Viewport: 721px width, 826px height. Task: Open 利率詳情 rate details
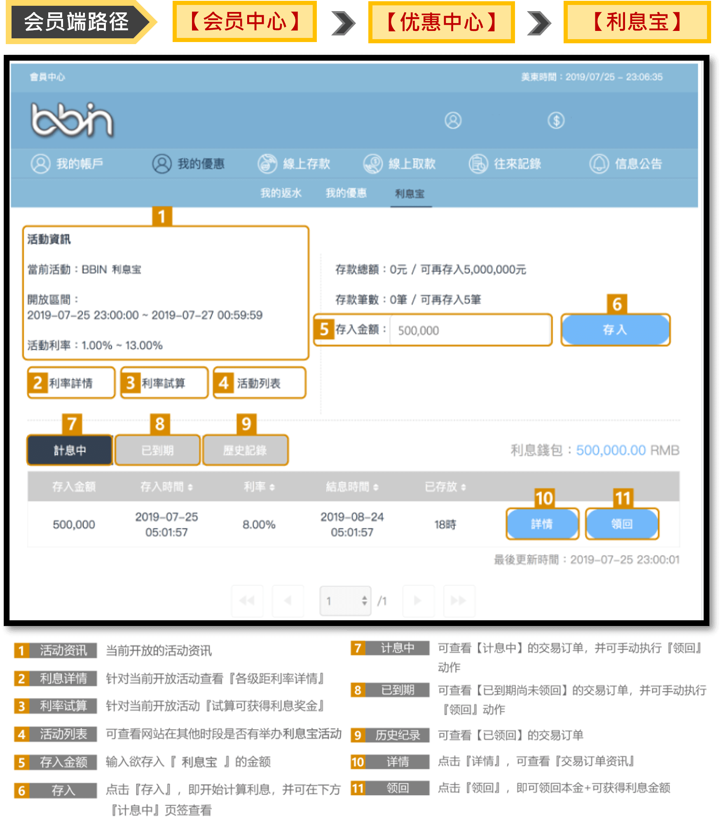pyautogui.click(x=71, y=383)
